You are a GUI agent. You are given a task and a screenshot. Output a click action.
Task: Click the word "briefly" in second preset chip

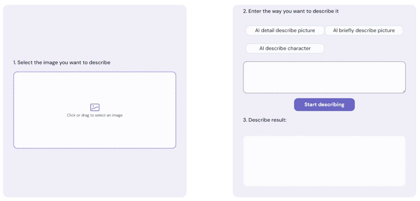(x=348, y=30)
